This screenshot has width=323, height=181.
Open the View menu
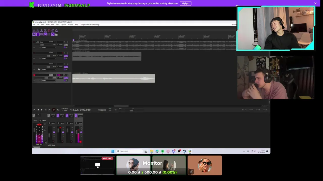(42, 25)
